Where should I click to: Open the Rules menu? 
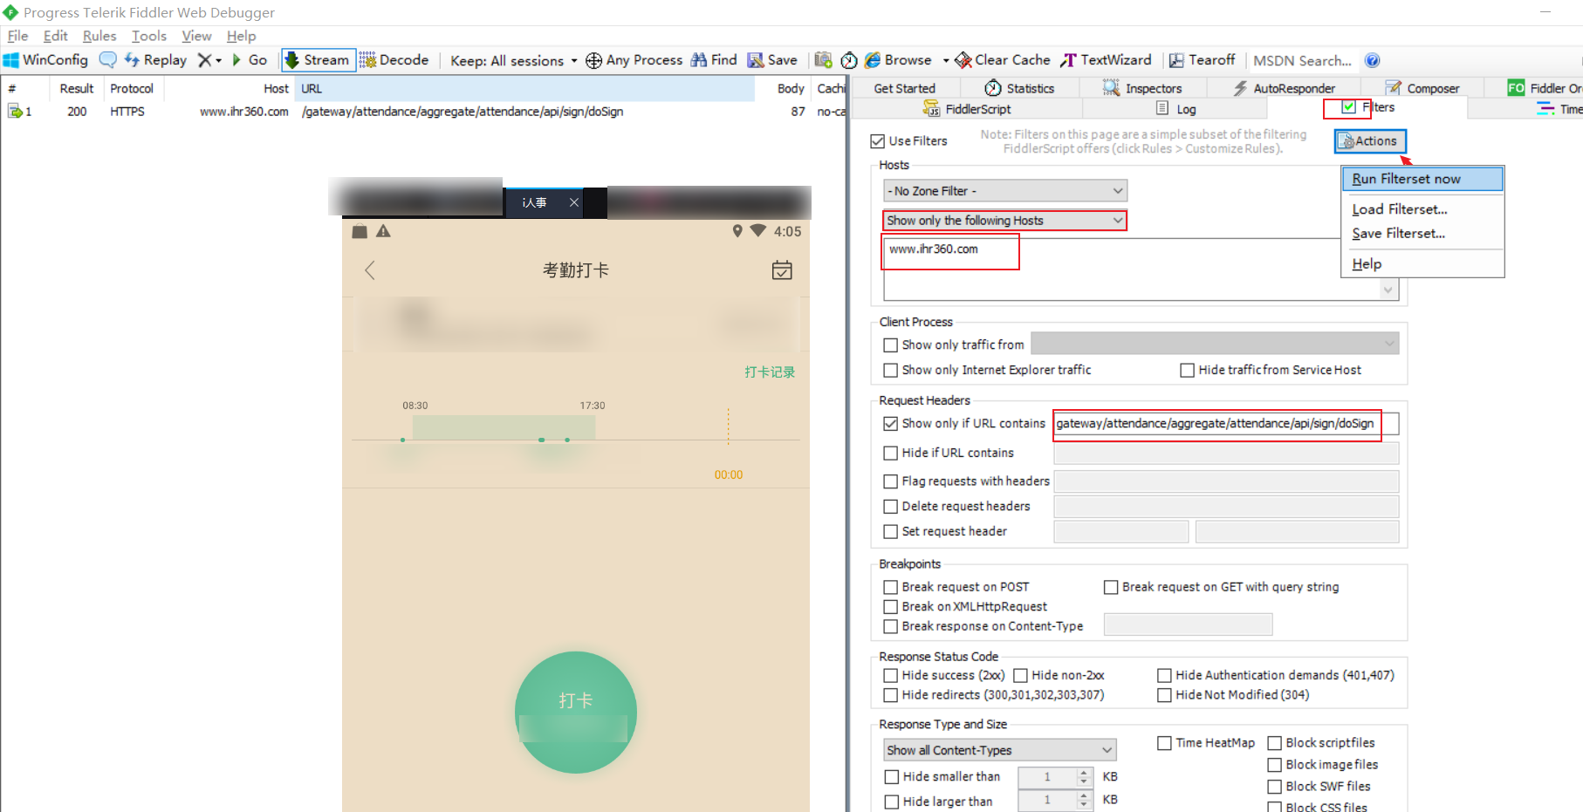click(x=99, y=36)
